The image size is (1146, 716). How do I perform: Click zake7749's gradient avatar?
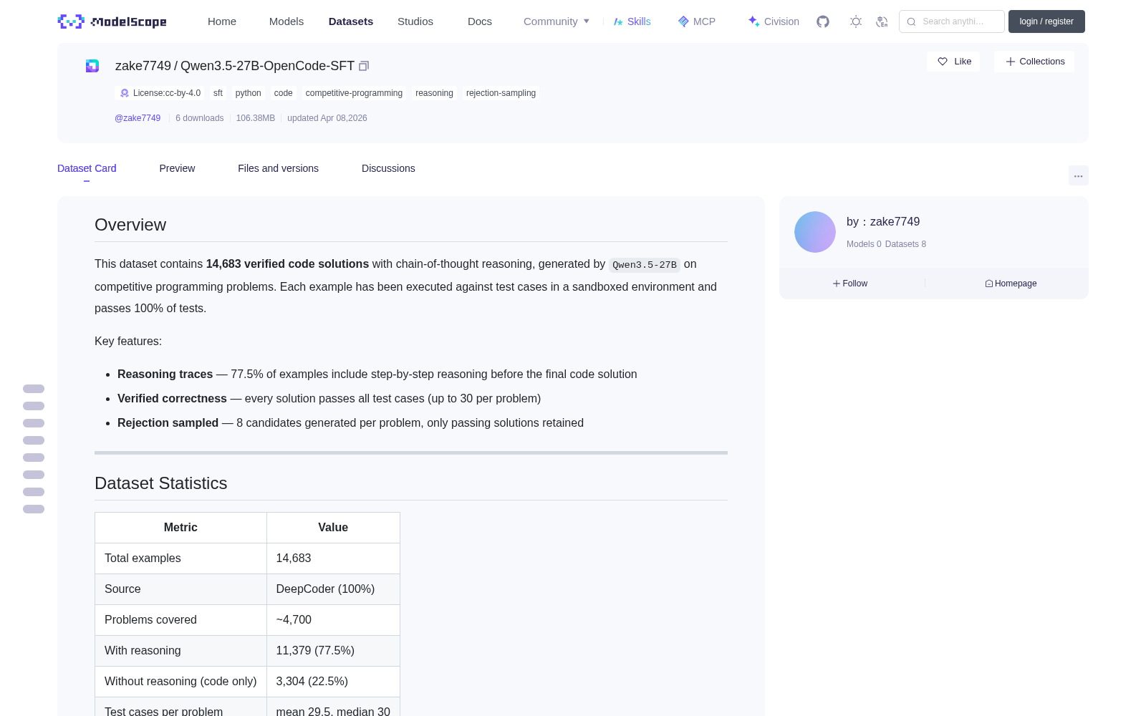click(815, 232)
